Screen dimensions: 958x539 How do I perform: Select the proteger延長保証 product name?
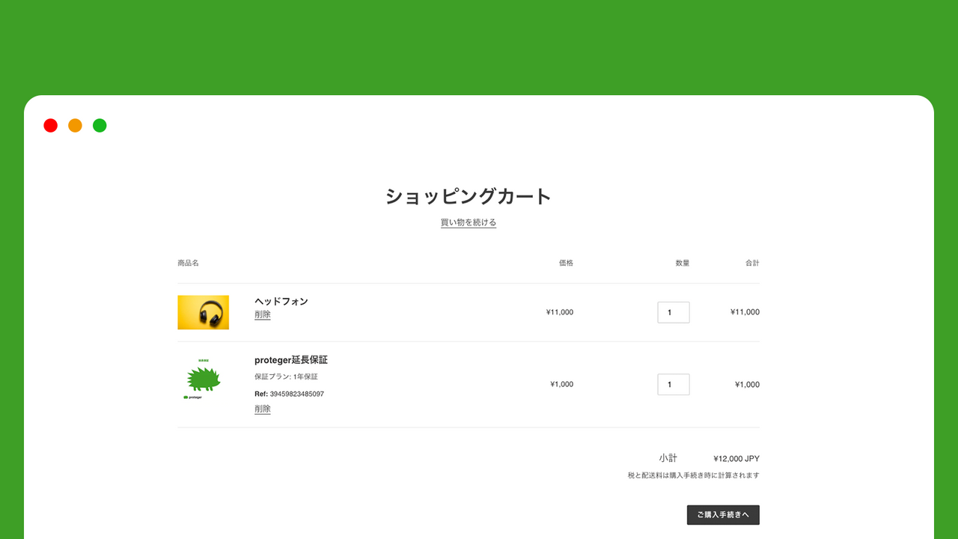pyautogui.click(x=291, y=359)
